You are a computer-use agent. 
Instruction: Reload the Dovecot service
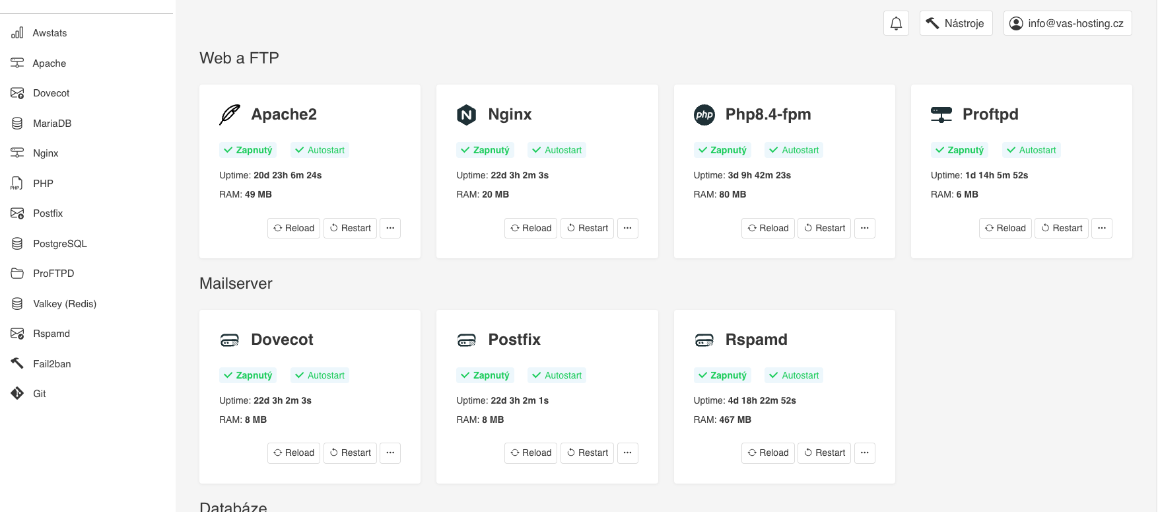pyautogui.click(x=294, y=453)
